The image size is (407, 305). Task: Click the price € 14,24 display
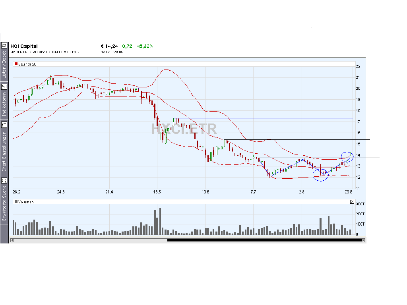109,46
